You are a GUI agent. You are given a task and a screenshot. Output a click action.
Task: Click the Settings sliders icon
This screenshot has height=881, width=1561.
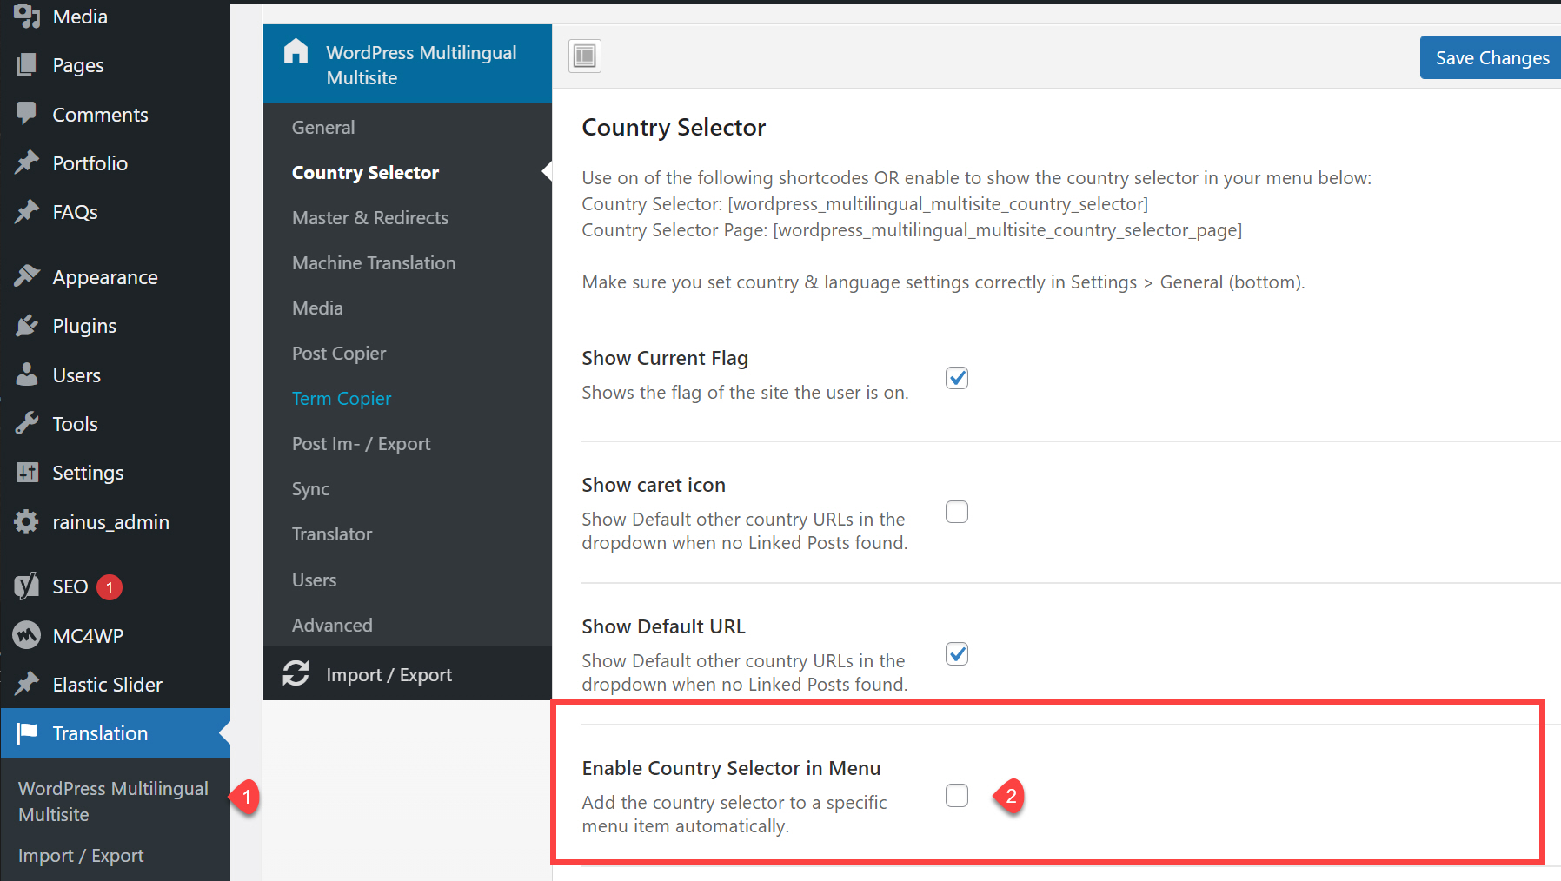[x=27, y=472]
